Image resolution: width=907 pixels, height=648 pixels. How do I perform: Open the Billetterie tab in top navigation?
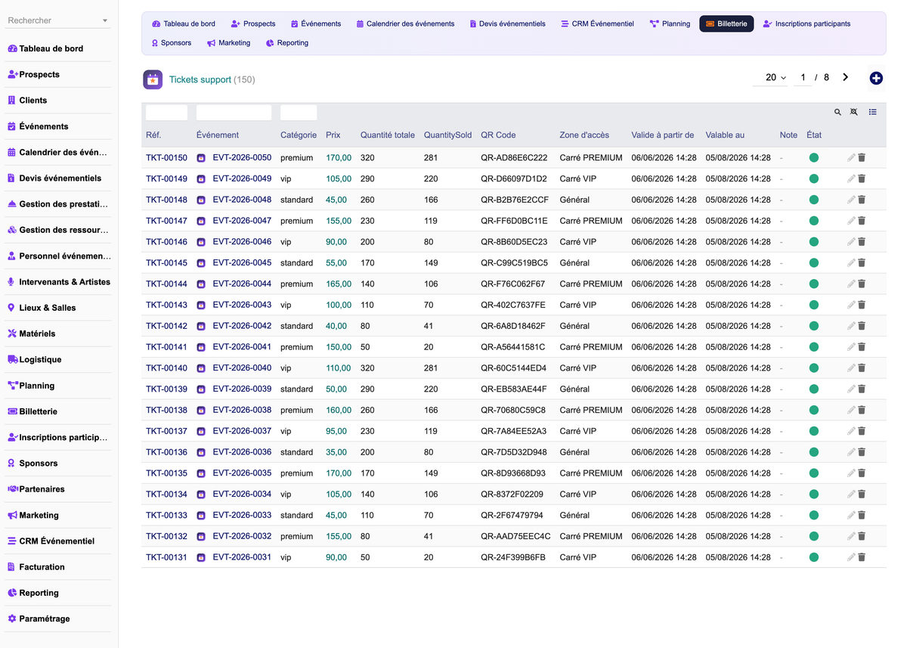pyautogui.click(x=726, y=23)
